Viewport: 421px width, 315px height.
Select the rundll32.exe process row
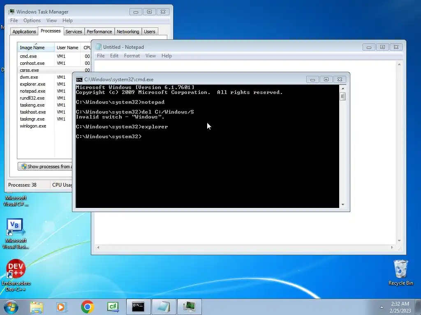(x=45, y=98)
